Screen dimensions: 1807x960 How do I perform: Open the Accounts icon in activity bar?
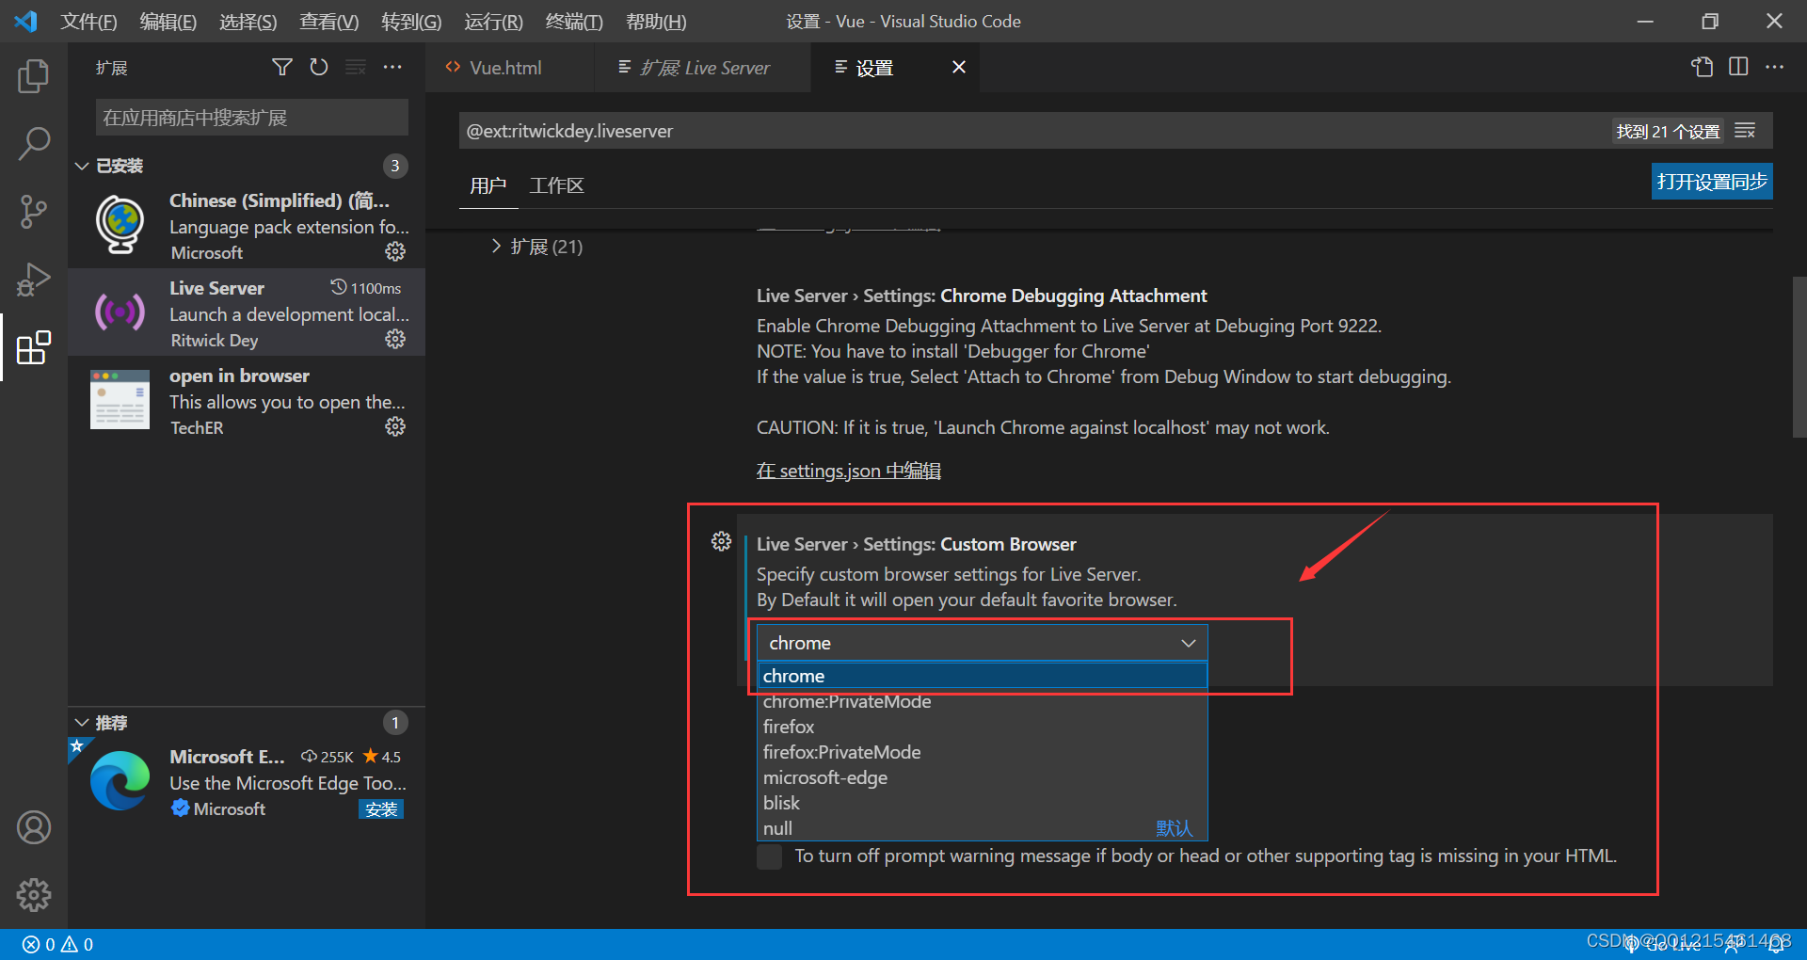[x=34, y=827]
